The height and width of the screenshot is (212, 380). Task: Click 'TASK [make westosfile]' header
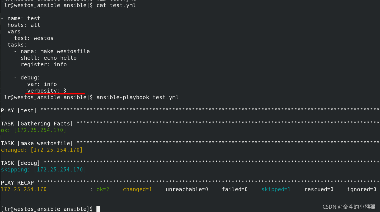(37, 143)
